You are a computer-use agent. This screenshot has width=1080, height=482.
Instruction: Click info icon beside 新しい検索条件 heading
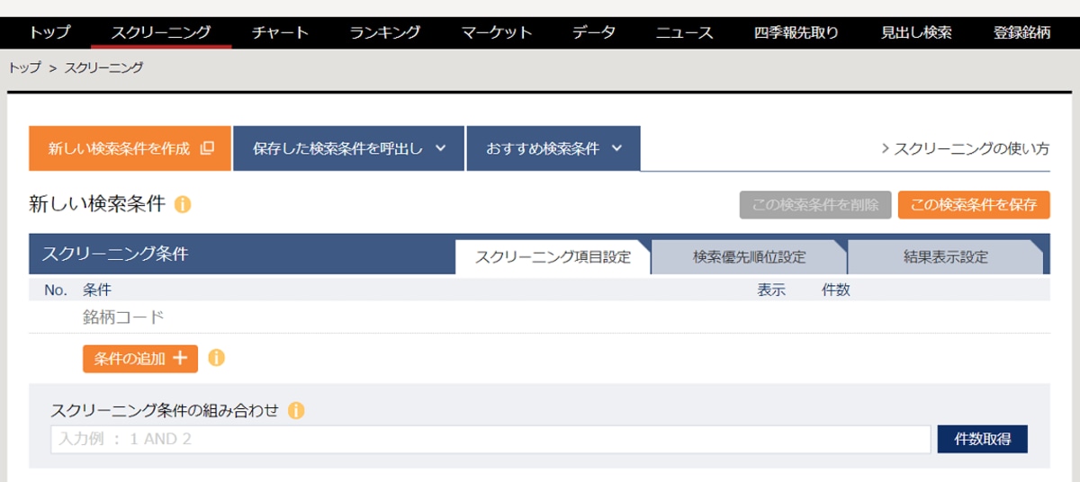point(183,205)
